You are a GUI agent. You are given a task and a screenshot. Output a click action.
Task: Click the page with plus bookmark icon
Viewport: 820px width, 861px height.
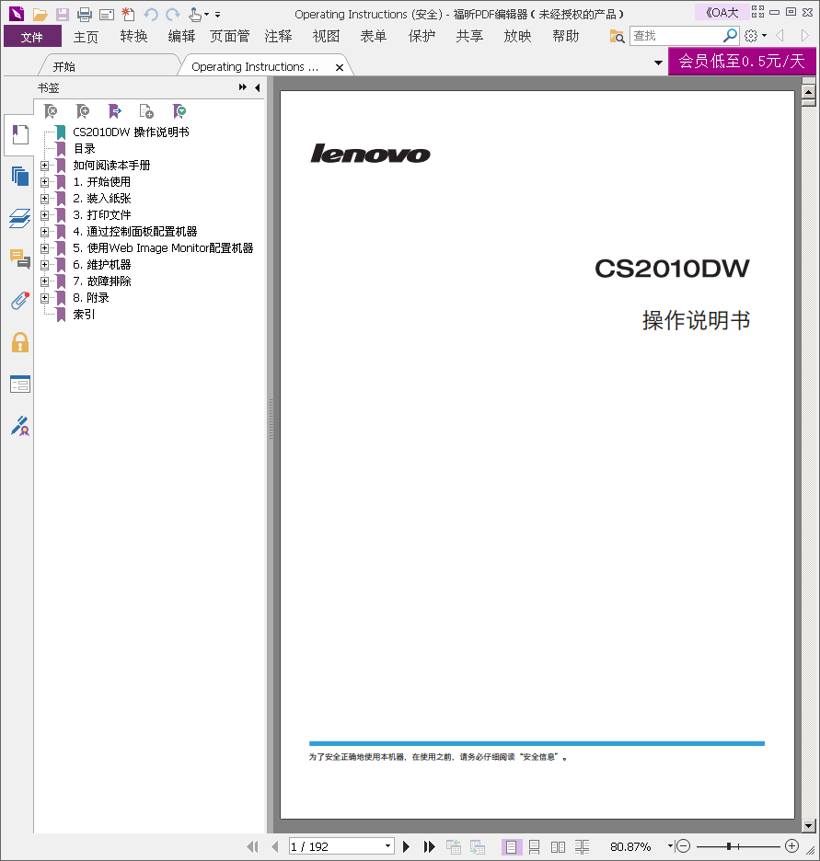146,111
